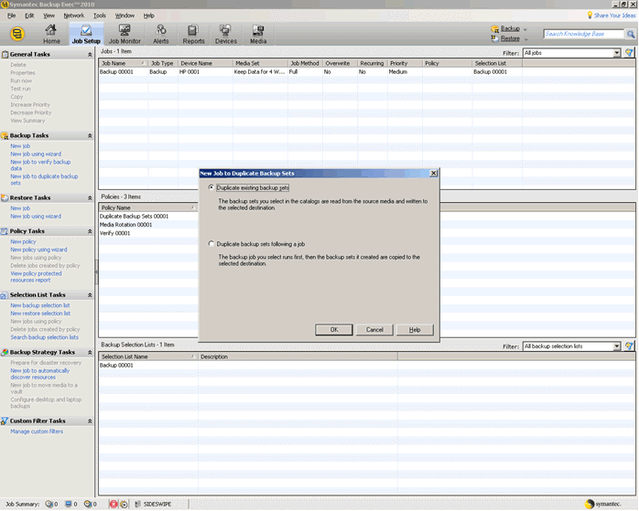Screen dimensions: 639x511
Task: Click the Backup icon at top right
Action: (x=494, y=29)
